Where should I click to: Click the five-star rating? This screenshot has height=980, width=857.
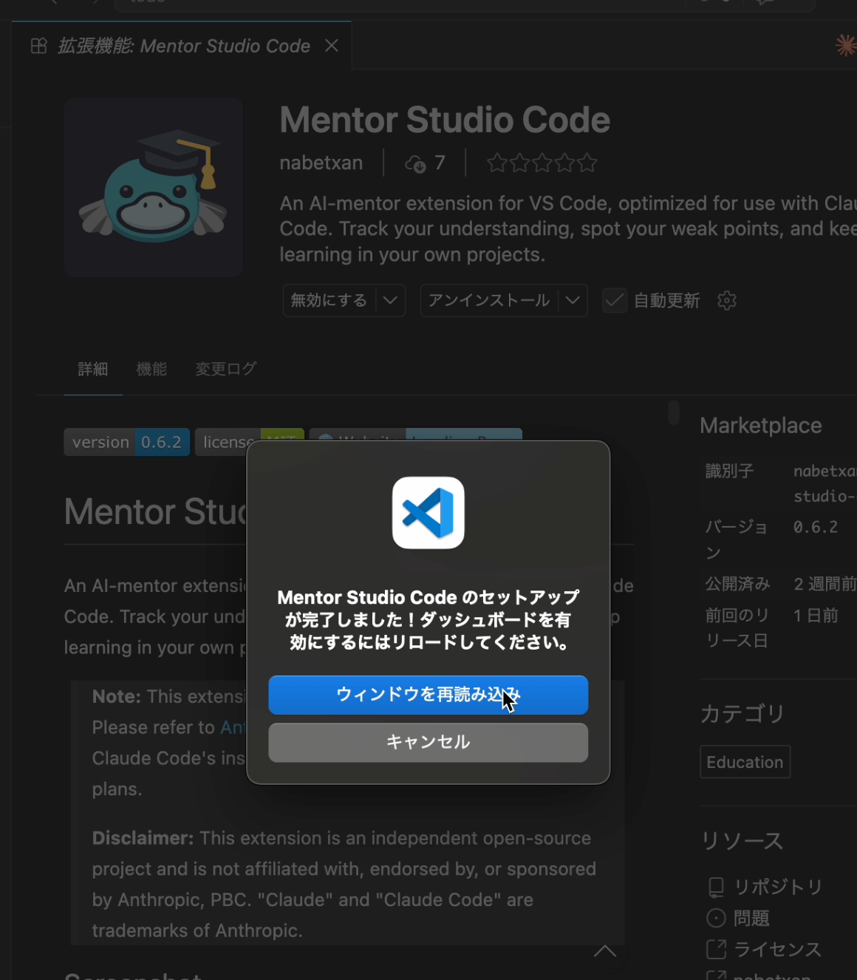click(x=542, y=163)
